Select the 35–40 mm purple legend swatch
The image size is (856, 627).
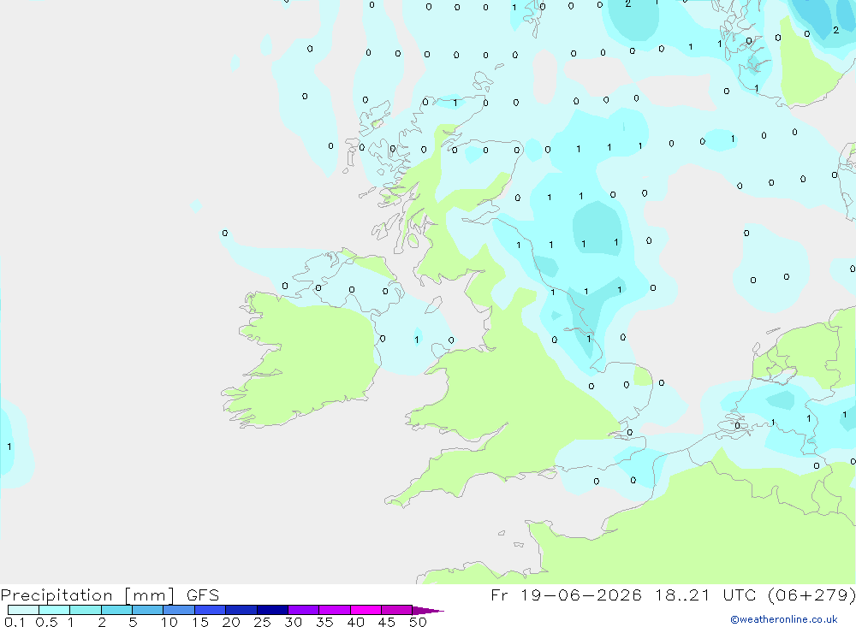point(335,610)
